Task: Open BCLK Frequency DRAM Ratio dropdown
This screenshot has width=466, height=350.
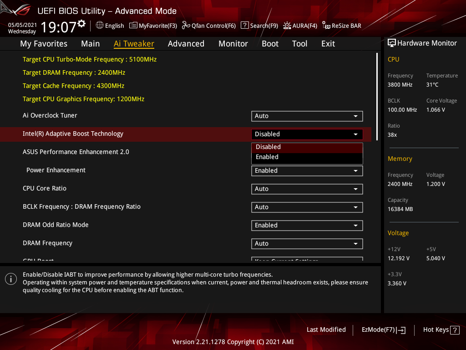Action: [x=307, y=207]
